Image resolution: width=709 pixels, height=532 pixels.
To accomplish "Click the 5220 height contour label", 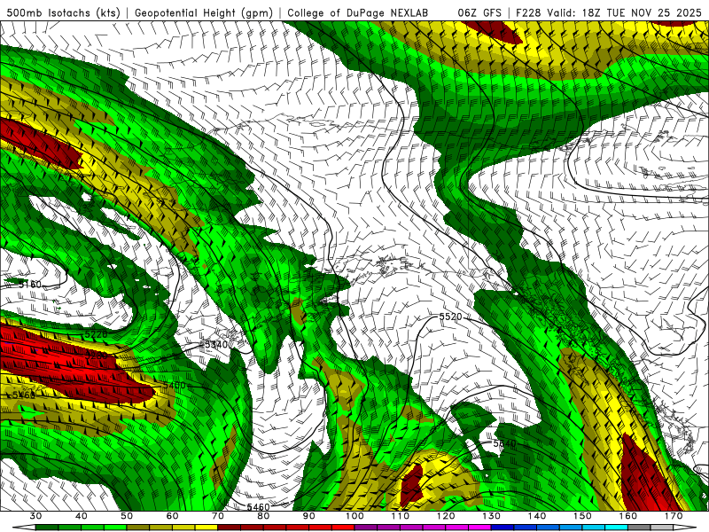I will (x=96, y=334).
